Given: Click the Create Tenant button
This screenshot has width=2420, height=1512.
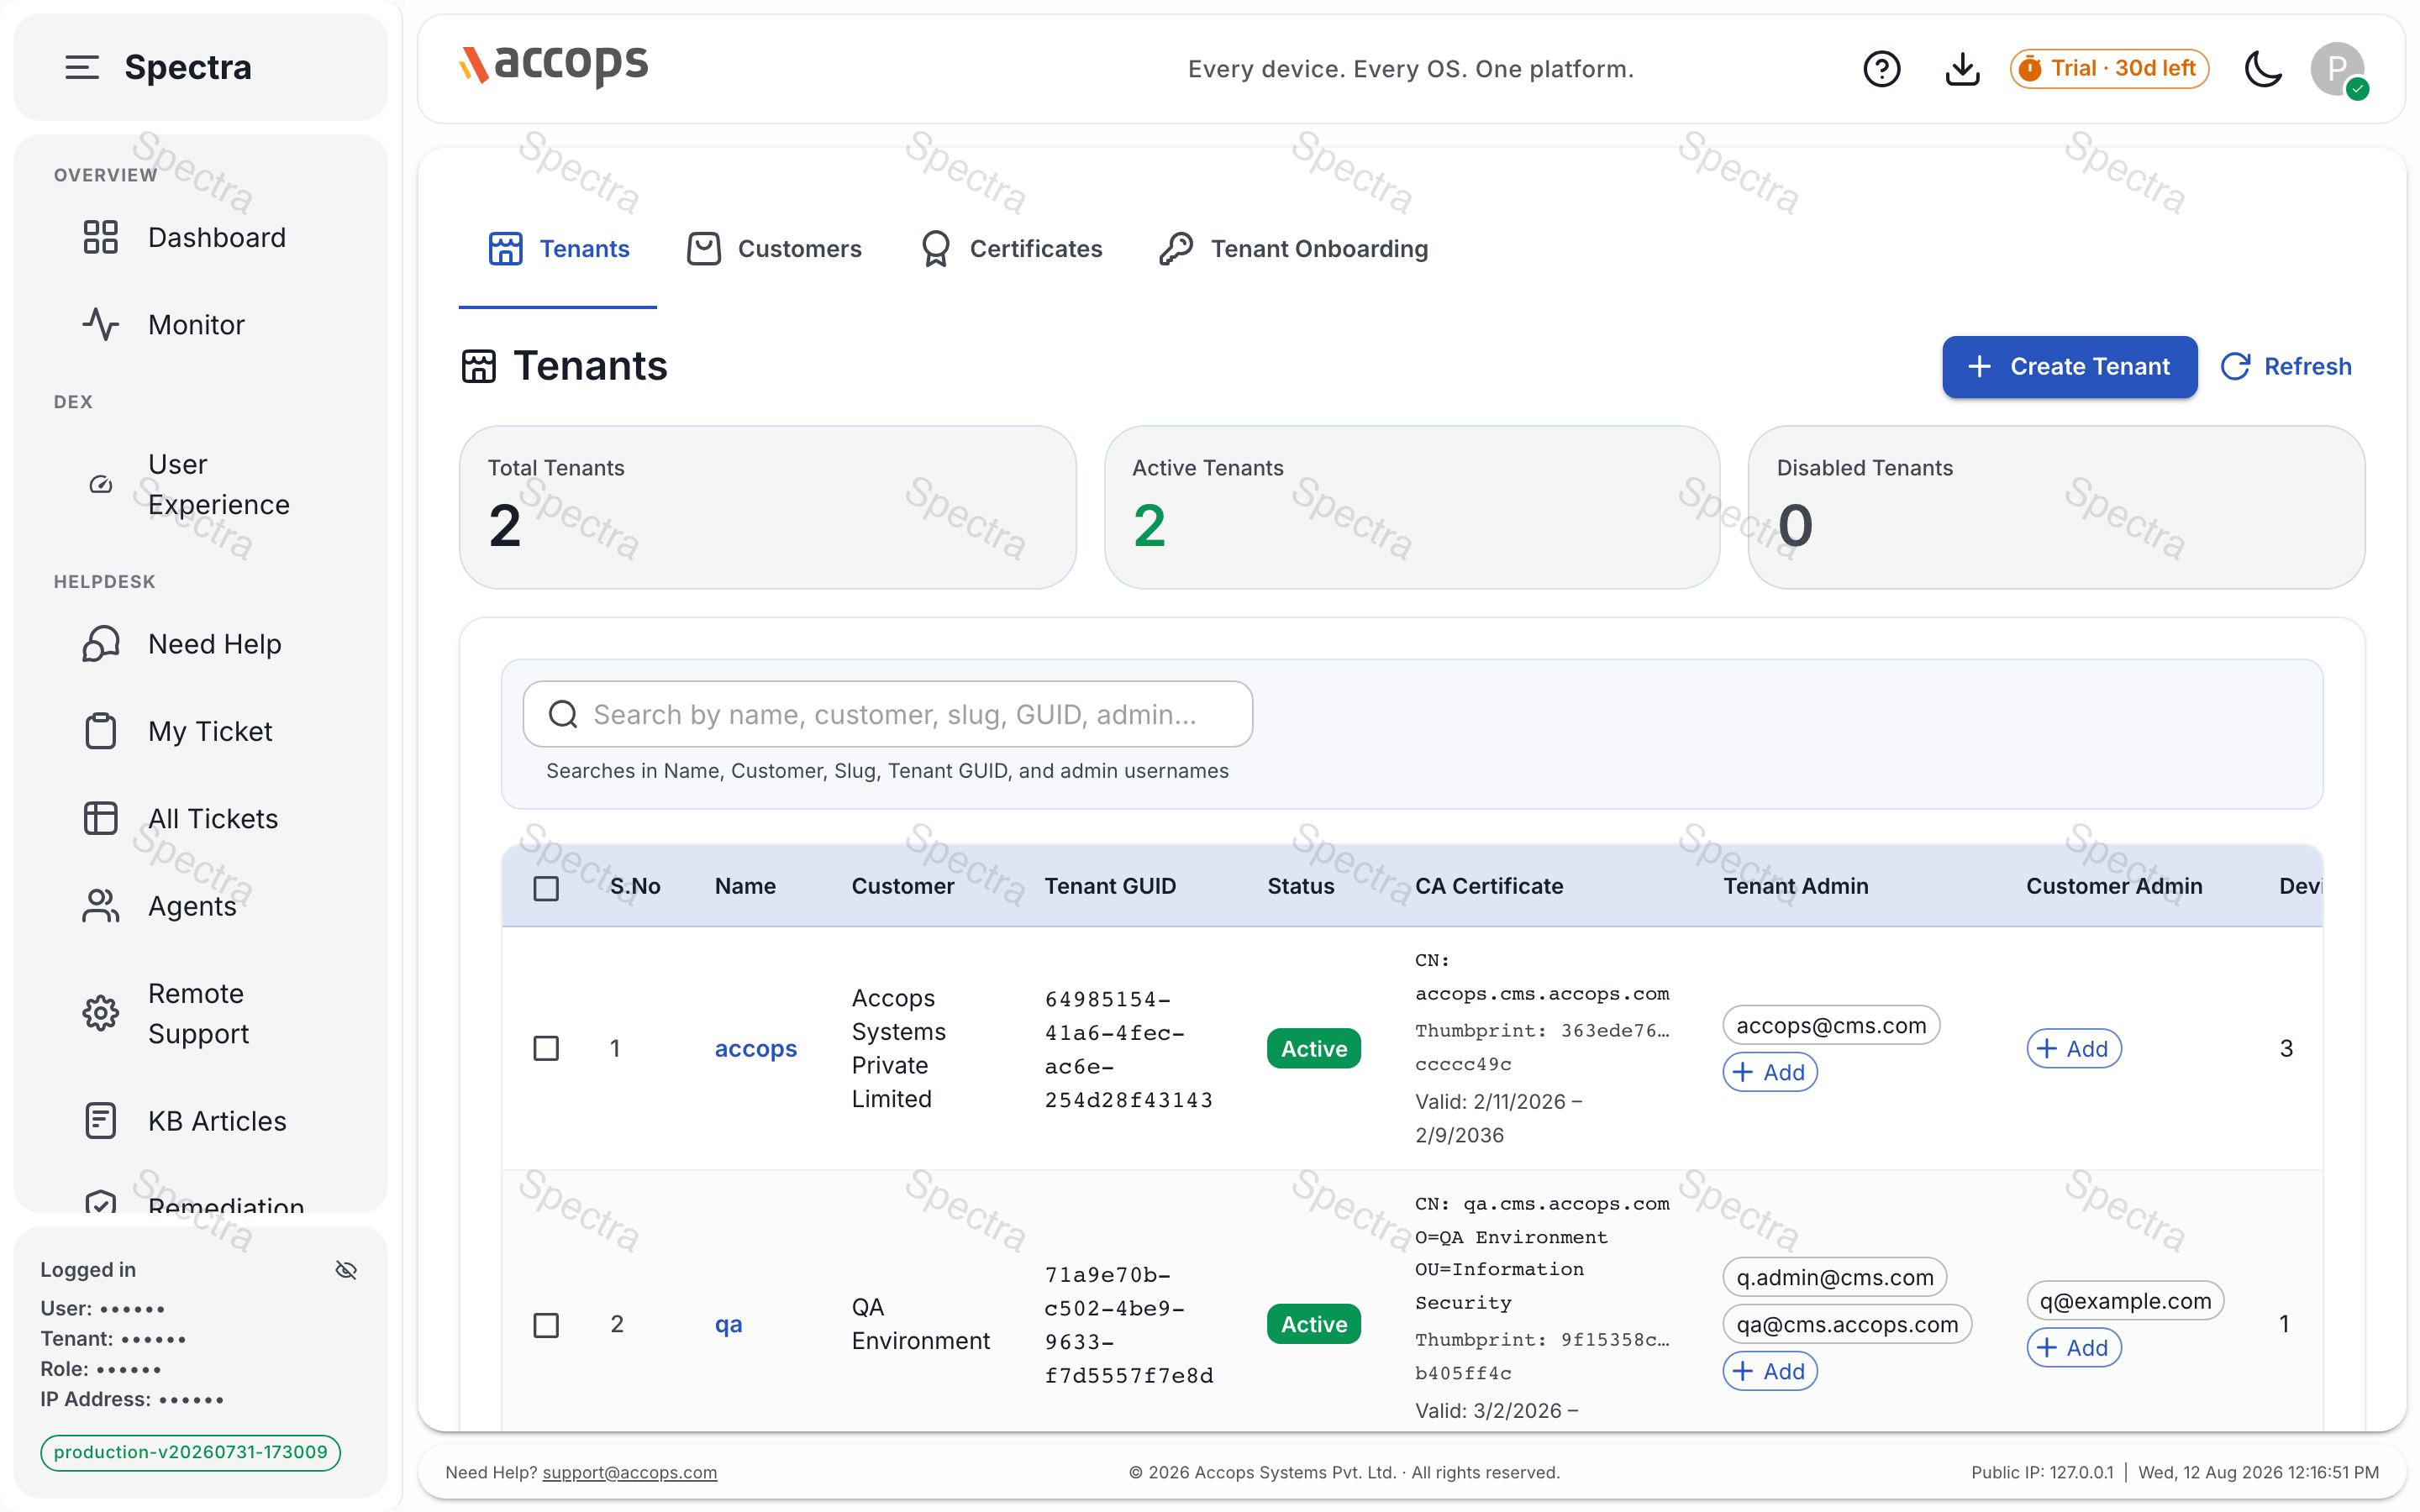Looking at the screenshot, I should coord(2069,366).
